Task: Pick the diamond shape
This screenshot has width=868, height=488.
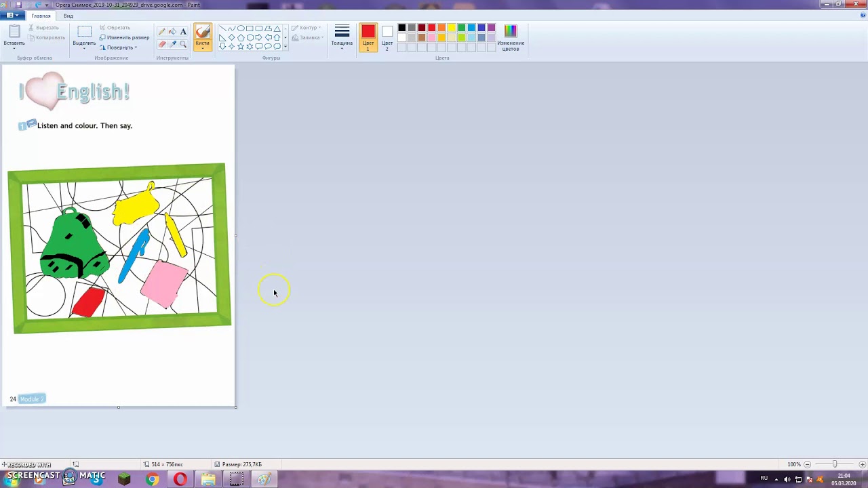Action: tap(231, 37)
